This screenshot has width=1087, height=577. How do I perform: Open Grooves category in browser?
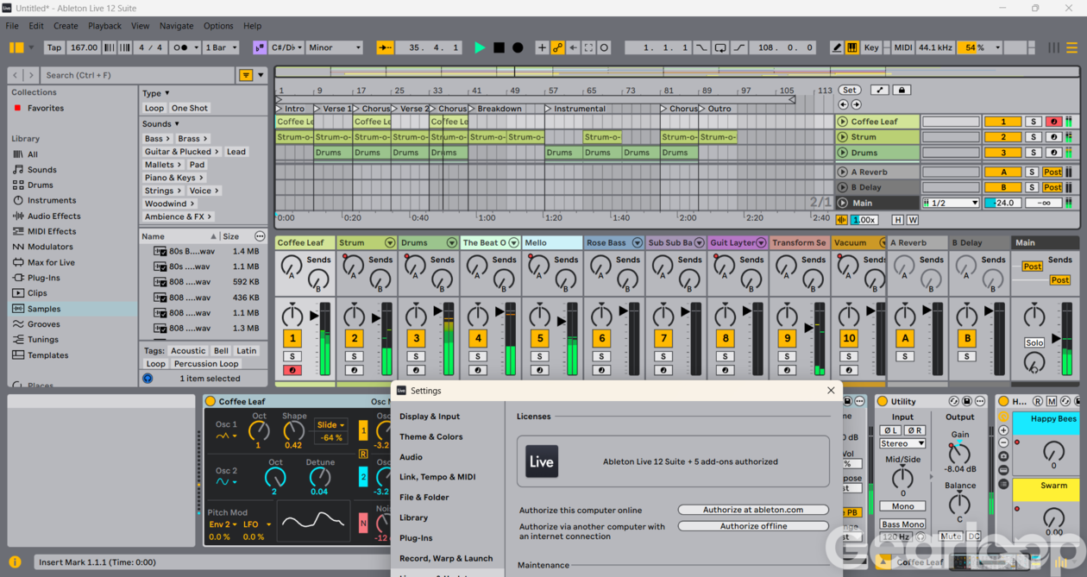pyautogui.click(x=43, y=325)
